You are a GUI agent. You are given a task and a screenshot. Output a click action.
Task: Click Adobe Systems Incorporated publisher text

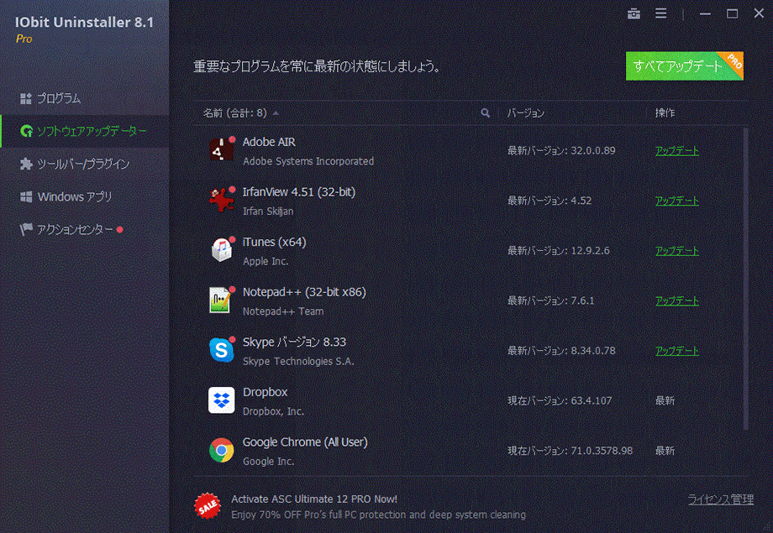[308, 161]
